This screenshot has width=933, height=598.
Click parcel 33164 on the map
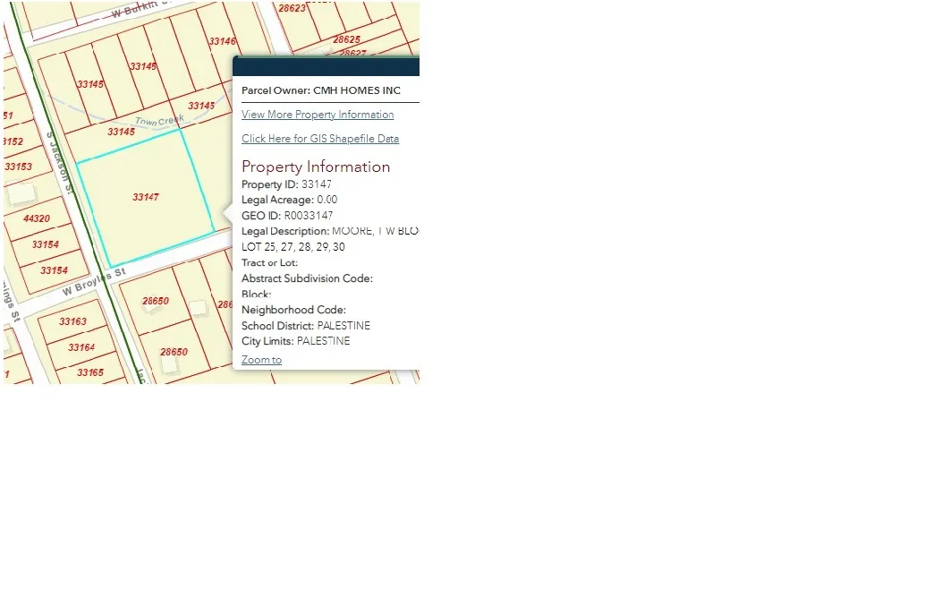pyautogui.click(x=81, y=347)
